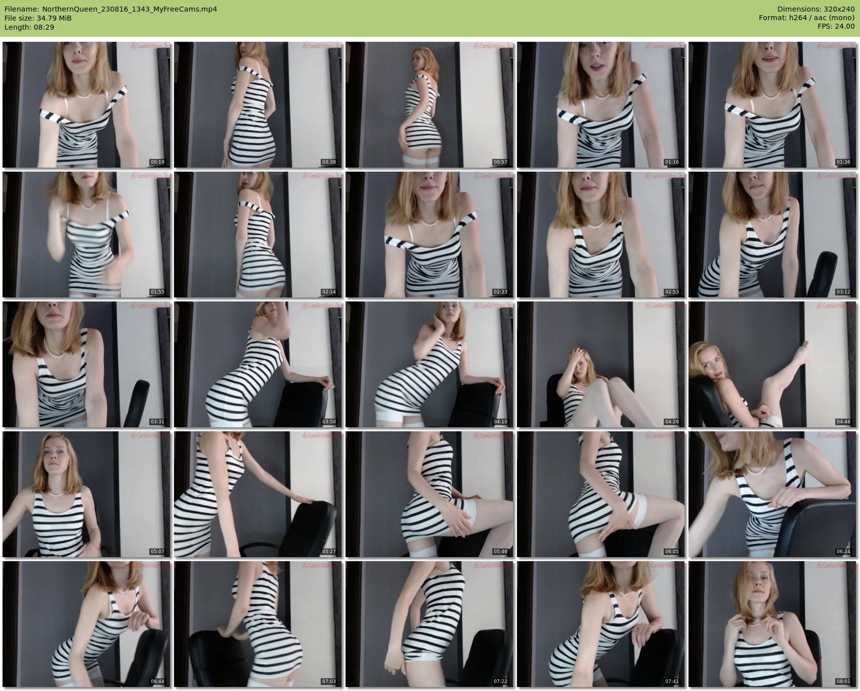Open the thumbnail stamped 02:14
860x691 pixels.
(x=258, y=235)
